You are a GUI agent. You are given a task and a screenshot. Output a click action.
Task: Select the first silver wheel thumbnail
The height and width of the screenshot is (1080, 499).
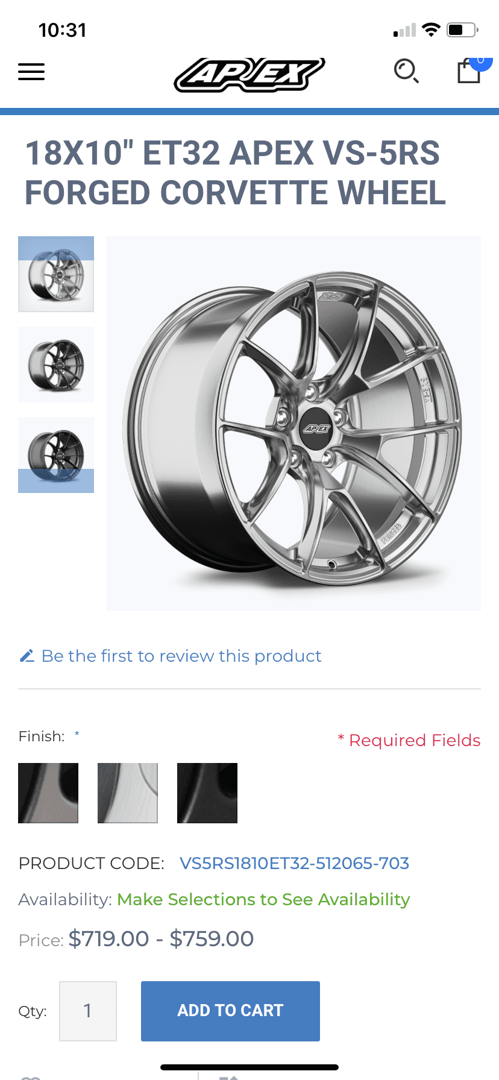click(x=56, y=274)
